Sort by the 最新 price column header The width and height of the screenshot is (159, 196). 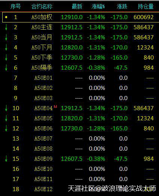[77, 6]
